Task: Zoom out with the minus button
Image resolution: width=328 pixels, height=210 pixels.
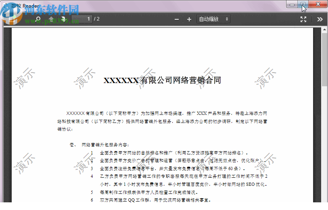Action: click(177, 19)
